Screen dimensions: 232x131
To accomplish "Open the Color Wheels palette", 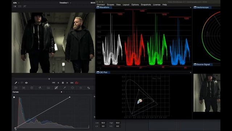I will (x=32, y=88).
